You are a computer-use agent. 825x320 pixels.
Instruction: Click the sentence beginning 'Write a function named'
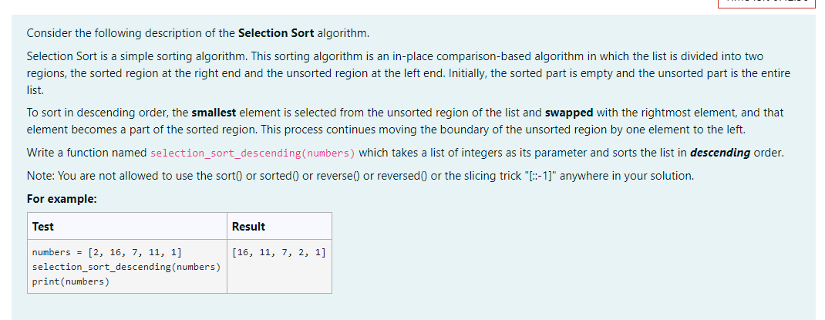click(x=405, y=153)
